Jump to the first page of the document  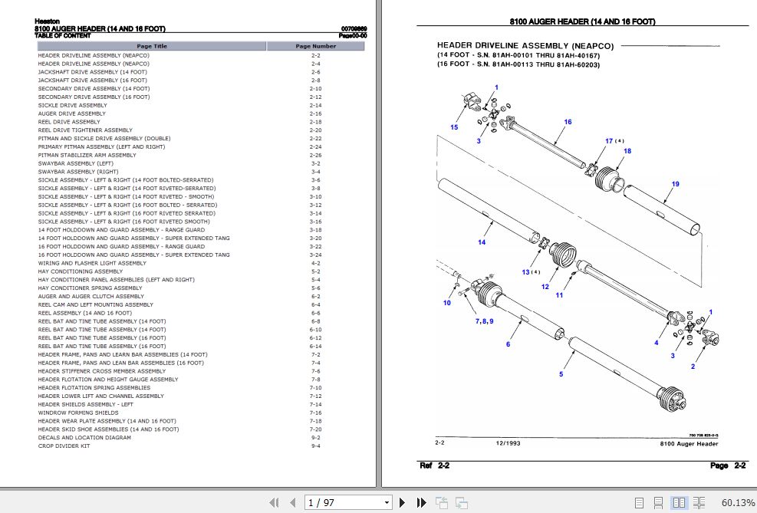coord(275,502)
